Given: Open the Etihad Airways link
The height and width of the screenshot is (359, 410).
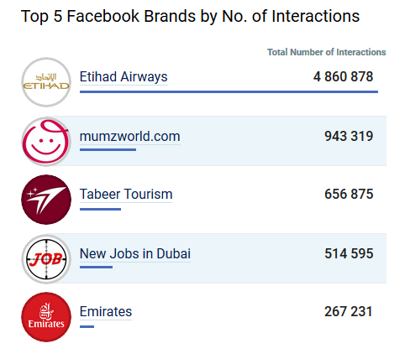Looking at the screenshot, I should (x=124, y=77).
